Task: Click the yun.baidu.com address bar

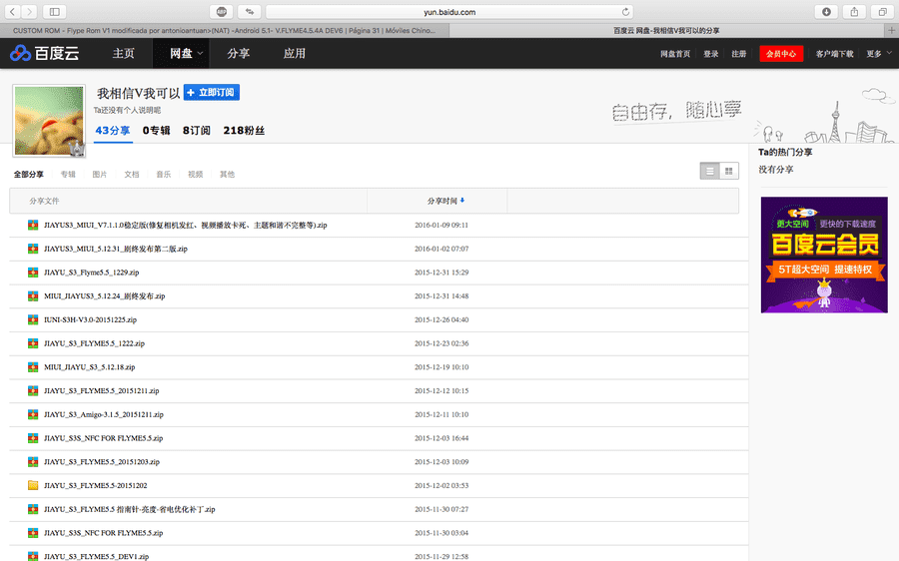Action: tap(449, 11)
